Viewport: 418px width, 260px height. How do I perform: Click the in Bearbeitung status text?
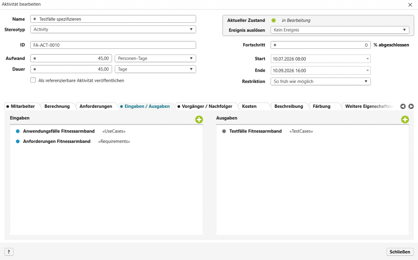click(296, 20)
